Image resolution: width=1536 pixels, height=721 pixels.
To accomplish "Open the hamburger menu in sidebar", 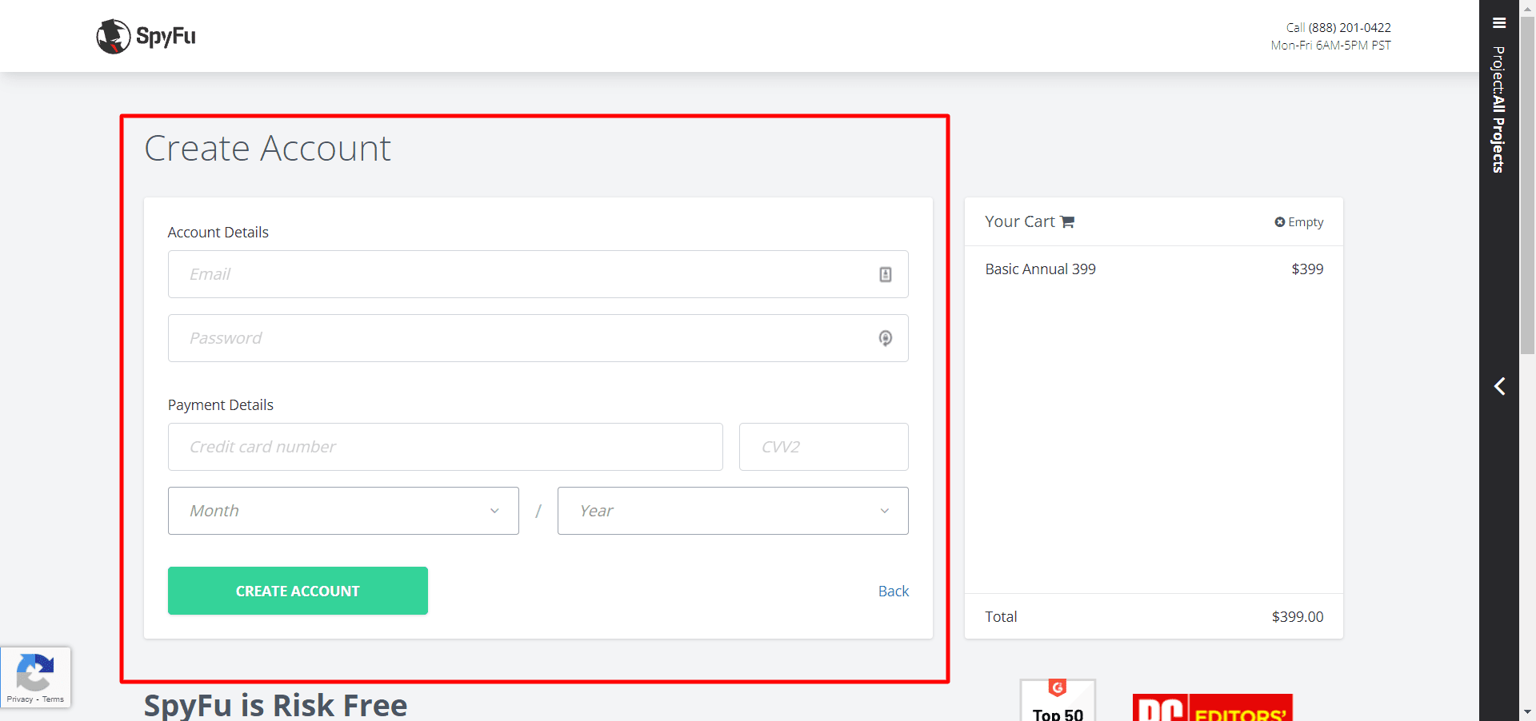I will tap(1499, 23).
